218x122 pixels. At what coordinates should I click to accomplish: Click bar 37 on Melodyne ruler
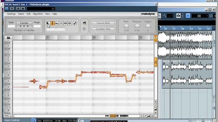[x=48, y=38]
